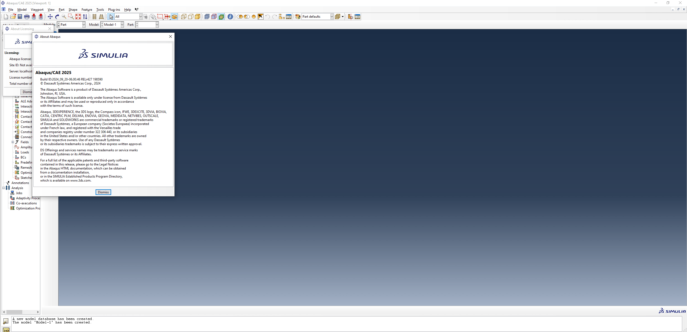Collapse the Analysis tree node
Image resolution: width=687 pixels, height=332 pixels.
click(x=3, y=188)
